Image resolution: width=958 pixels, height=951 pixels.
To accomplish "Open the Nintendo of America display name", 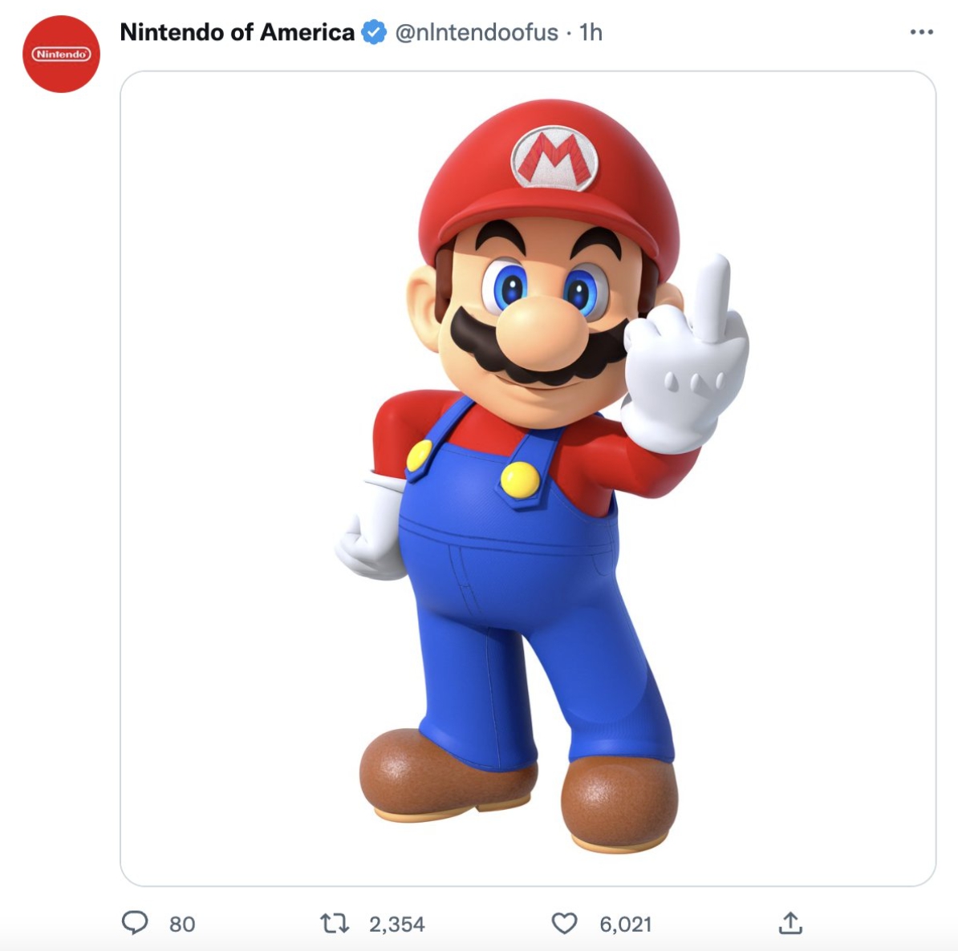I will tap(237, 33).
